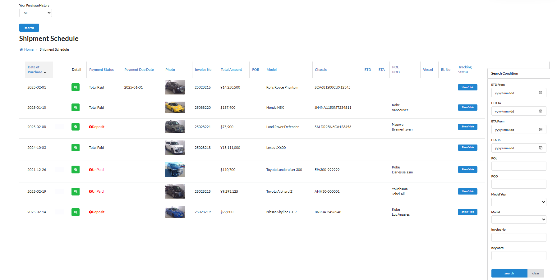This screenshot has width=557, height=280.
Task: Expand the Model Year dropdown
Action: pyautogui.click(x=519, y=202)
